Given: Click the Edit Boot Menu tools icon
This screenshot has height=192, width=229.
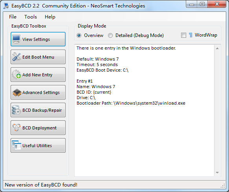Looking at the screenshot, I should 16,57.
